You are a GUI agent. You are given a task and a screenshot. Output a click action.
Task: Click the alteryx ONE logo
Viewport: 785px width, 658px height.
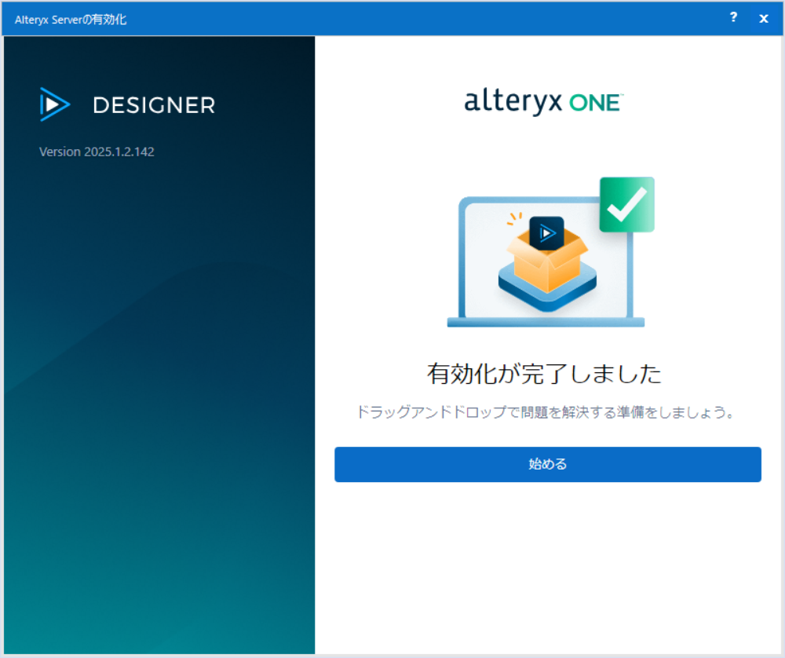tap(544, 102)
